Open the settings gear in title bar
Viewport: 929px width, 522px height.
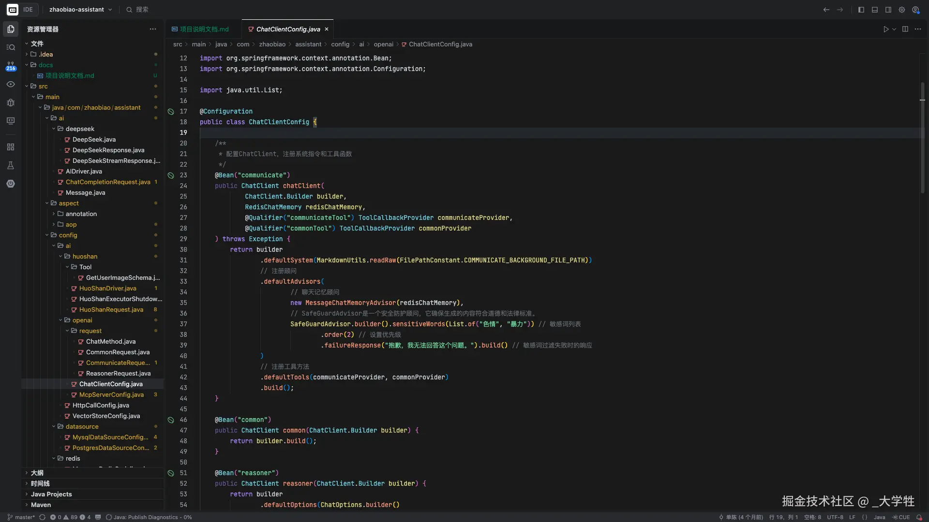click(902, 10)
